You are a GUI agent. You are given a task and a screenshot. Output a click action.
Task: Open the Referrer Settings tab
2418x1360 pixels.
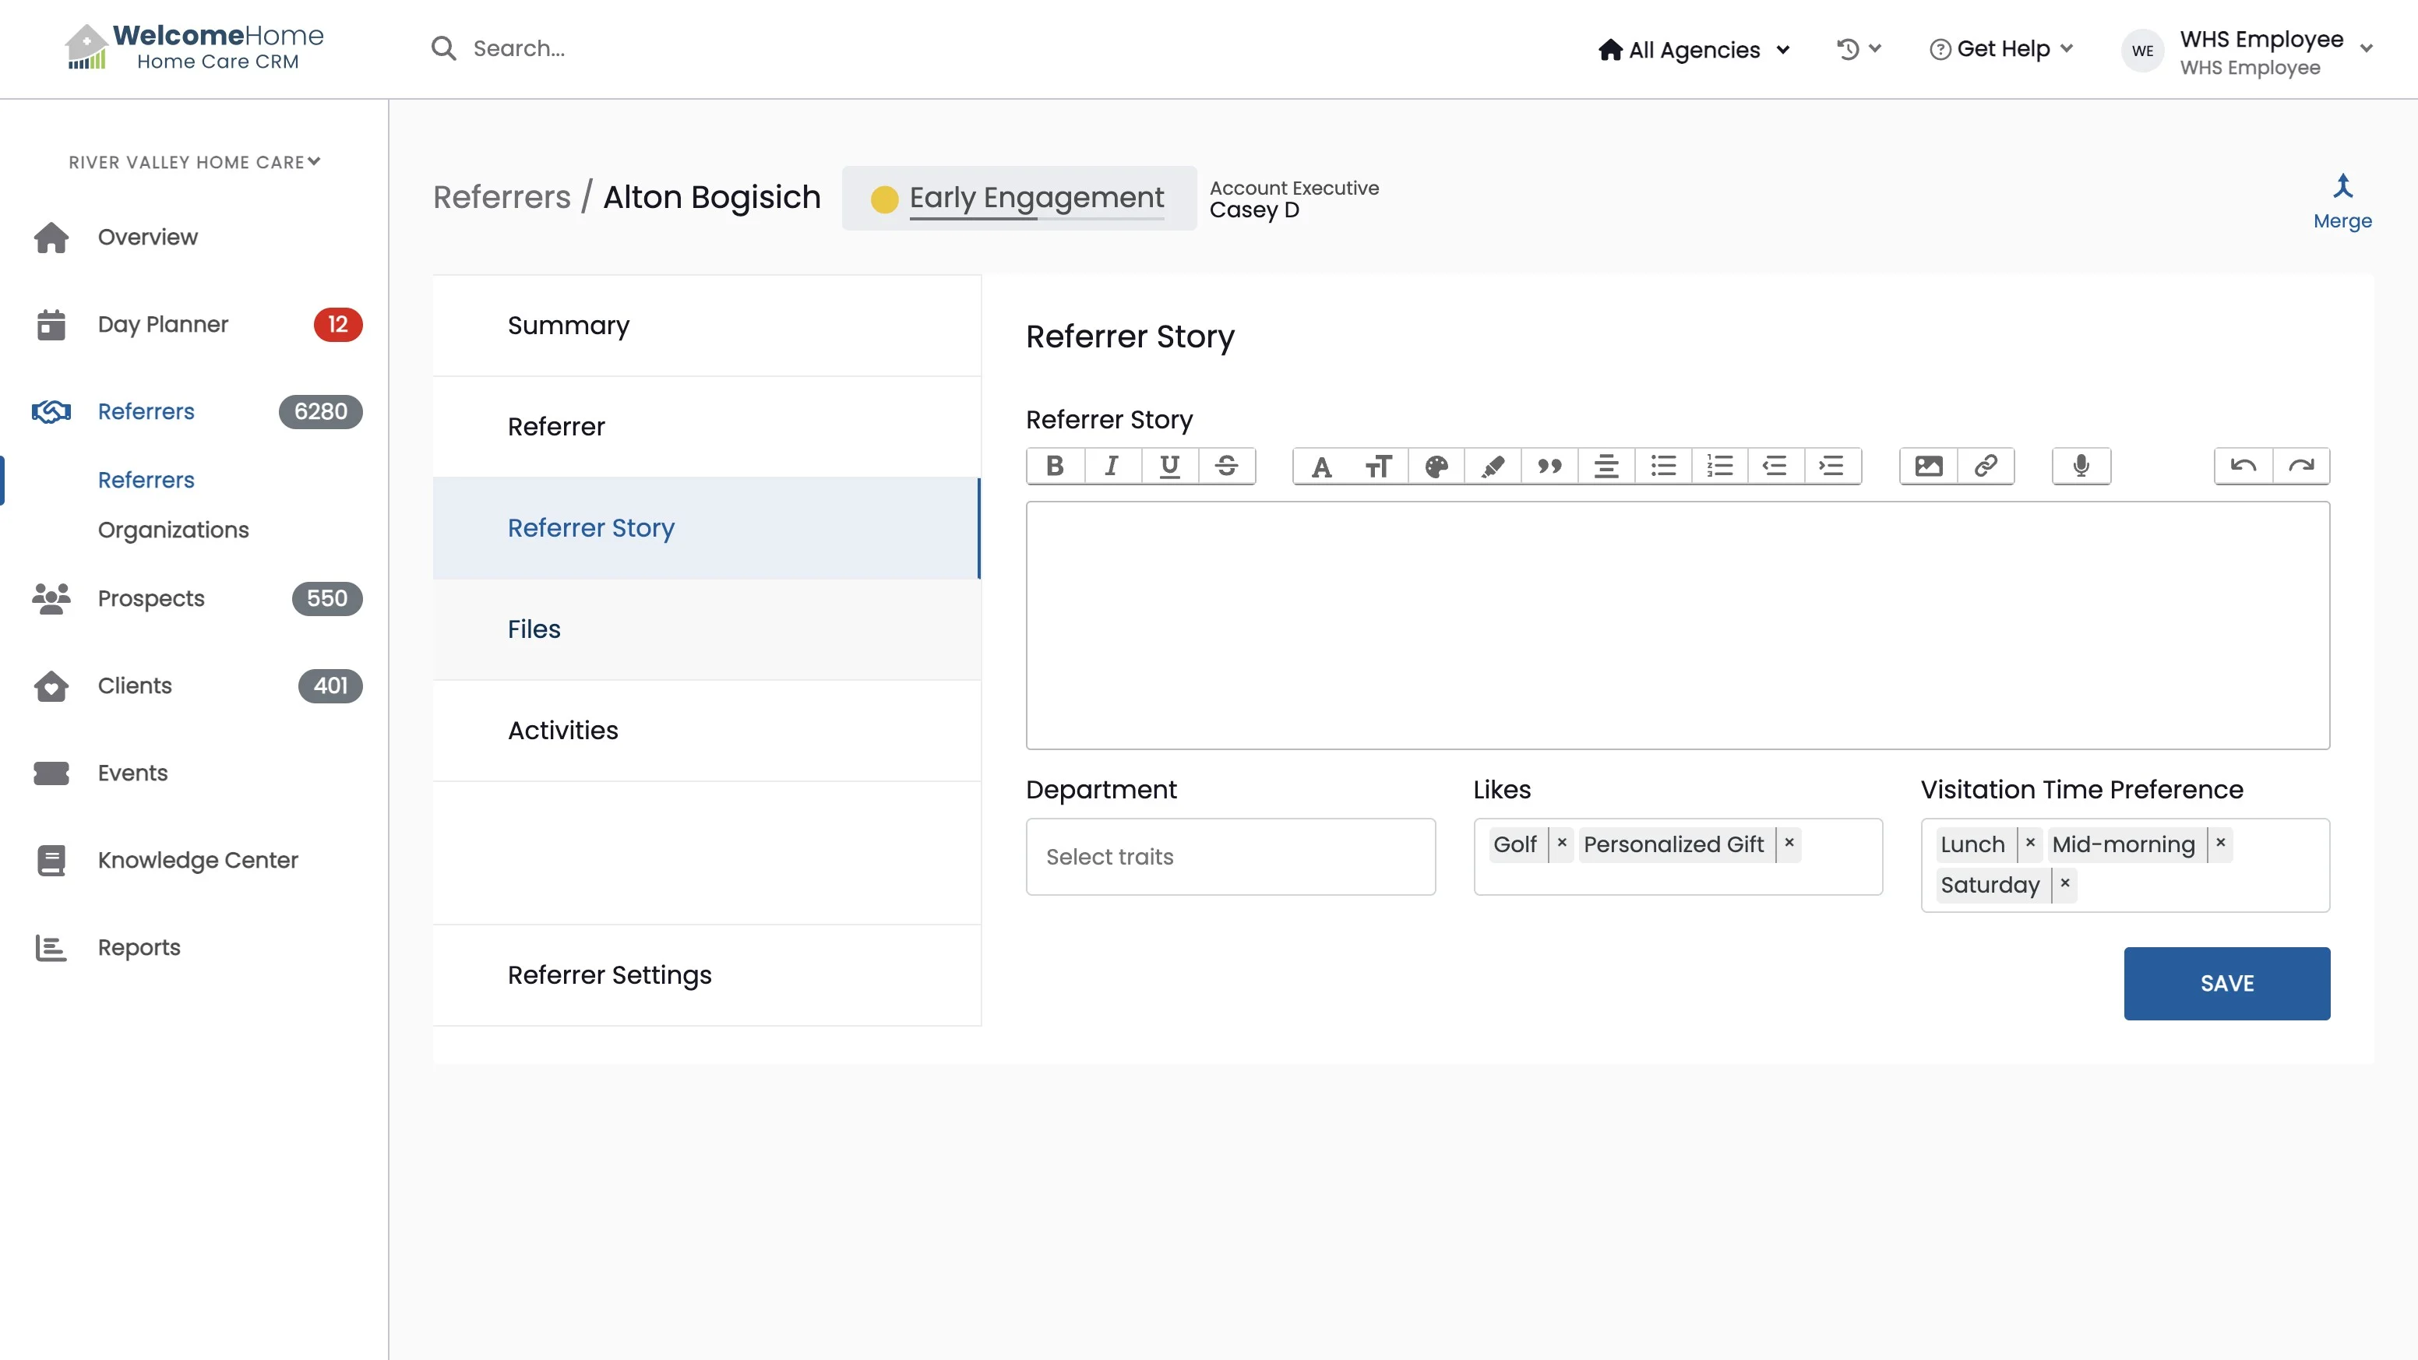(x=609, y=974)
